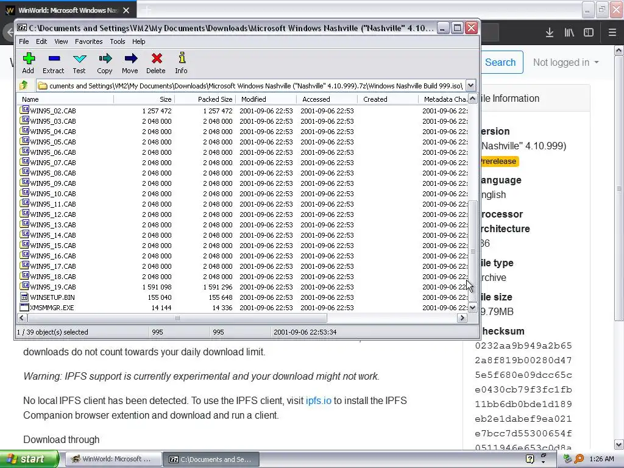Open the Favorites menu
Image resolution: width=624 pixels, height=468 pixels.
coord(89,41)
